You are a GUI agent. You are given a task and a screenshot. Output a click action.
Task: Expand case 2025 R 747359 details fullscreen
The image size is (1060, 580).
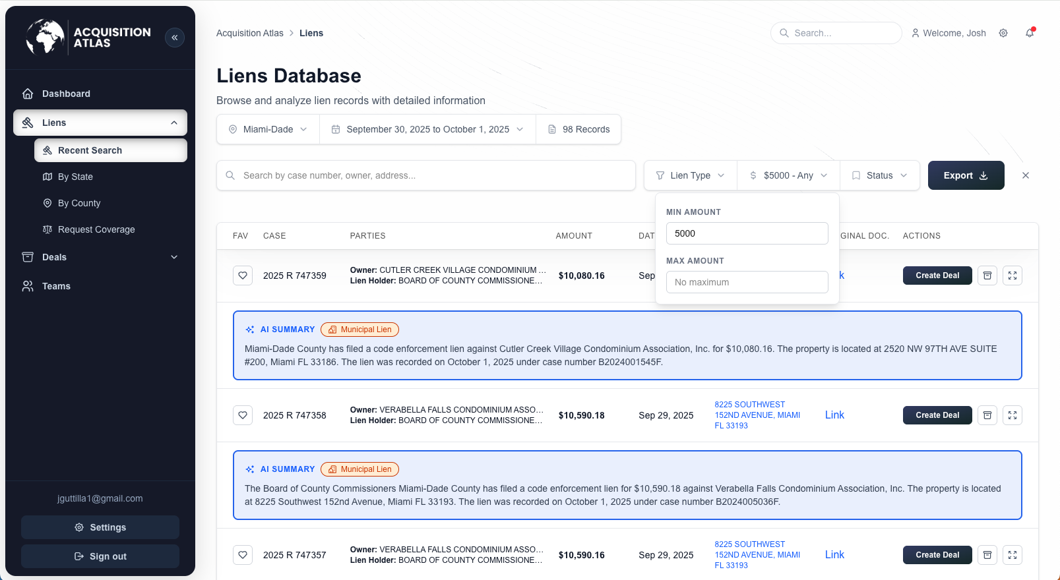coord(1013,275)
